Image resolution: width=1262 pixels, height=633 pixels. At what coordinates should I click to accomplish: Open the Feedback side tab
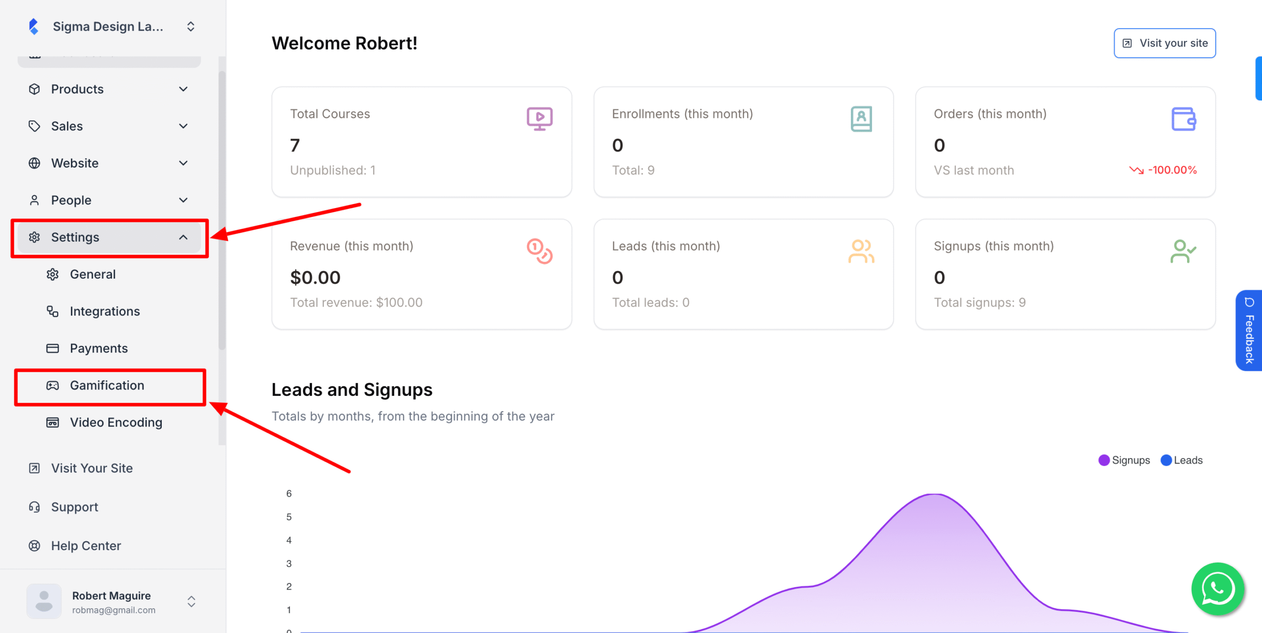click(x=1249, y=330)
